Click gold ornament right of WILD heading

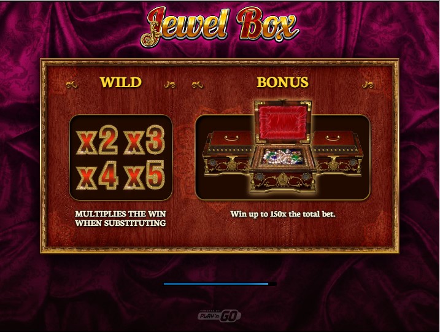[x=170, y=84]
